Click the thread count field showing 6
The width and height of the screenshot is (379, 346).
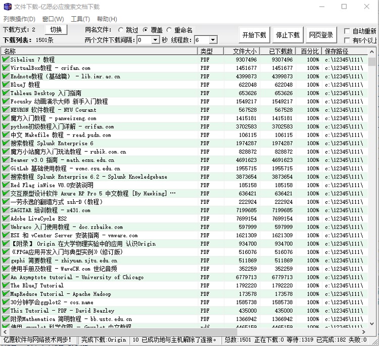click(x=202, y=39)
